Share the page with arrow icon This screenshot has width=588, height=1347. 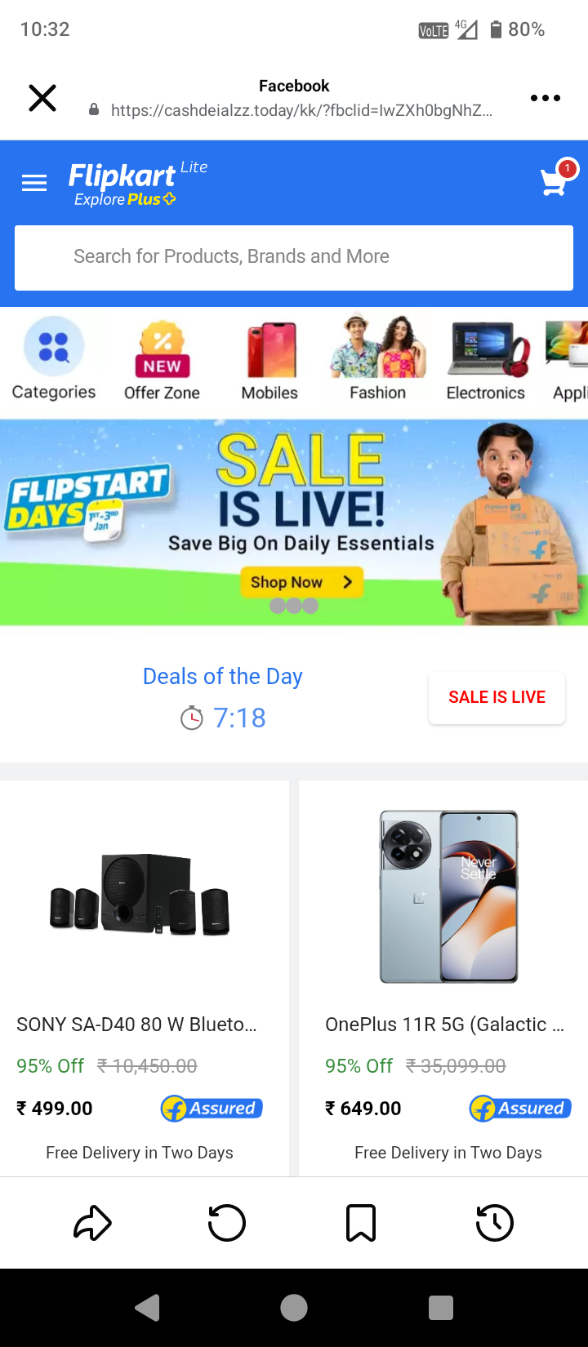[93, 1223]
